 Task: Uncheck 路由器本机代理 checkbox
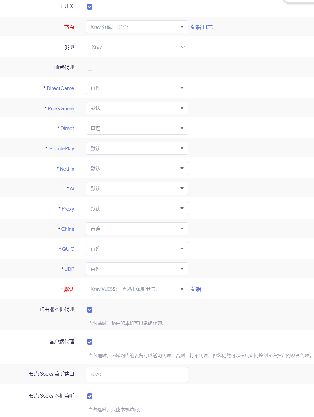90,310
